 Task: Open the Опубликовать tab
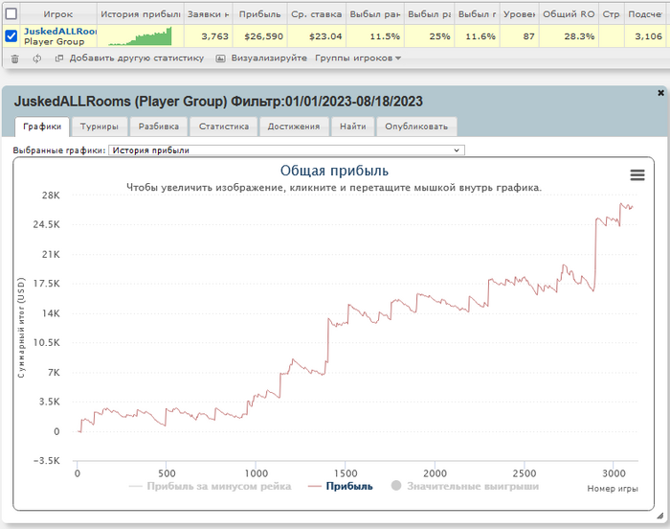[x=416, y=126]
